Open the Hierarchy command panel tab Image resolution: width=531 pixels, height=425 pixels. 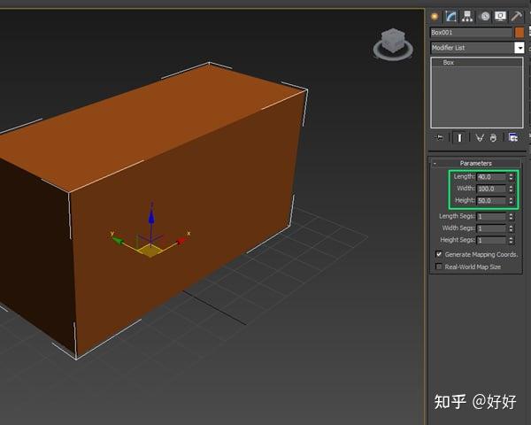(x=467, y=16)
